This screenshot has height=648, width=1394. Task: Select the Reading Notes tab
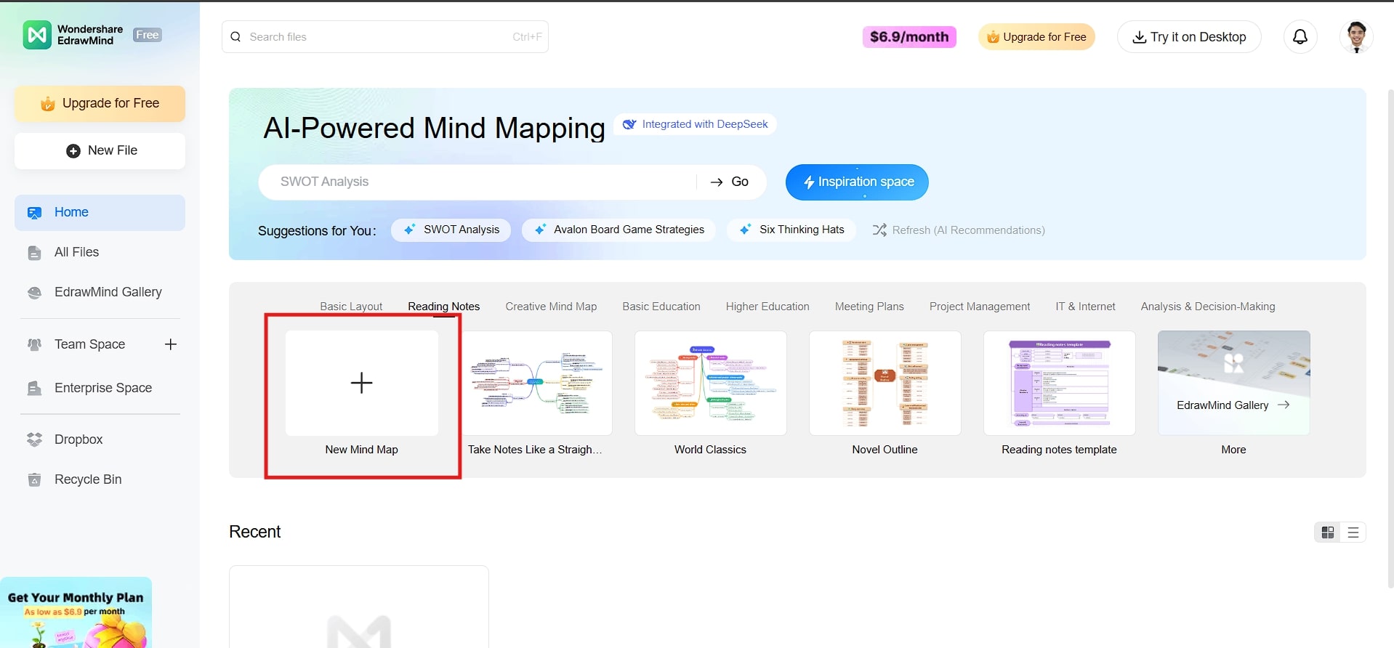[443, 307]
